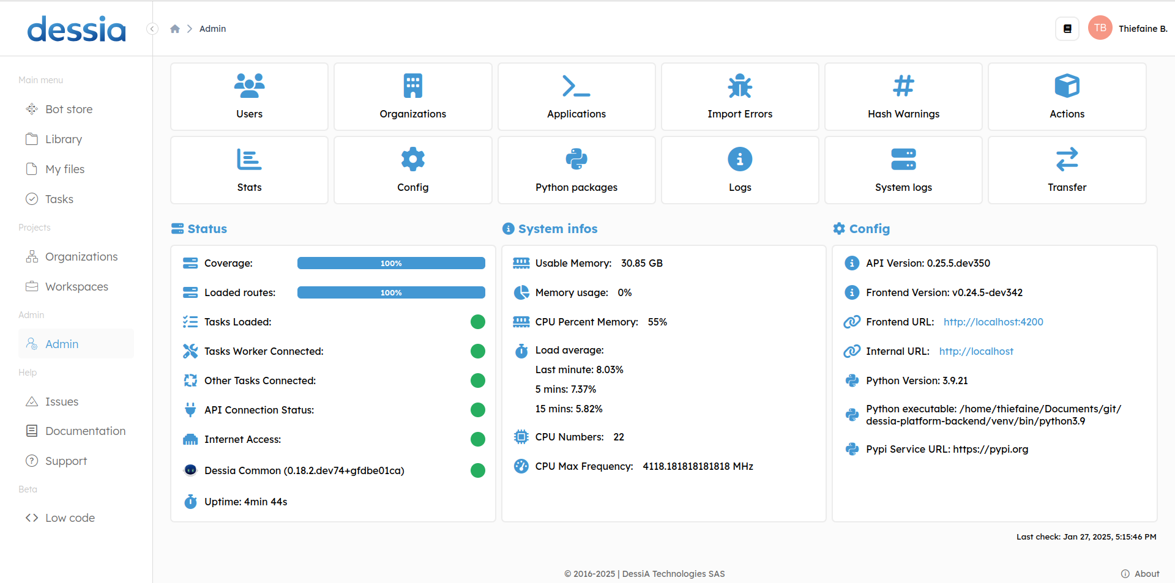Image resolution: width=1175 pixels, height=583 pixels.
Task: Open Frontend URL http://localhost:4200 link
Action: tap(993, 322)
